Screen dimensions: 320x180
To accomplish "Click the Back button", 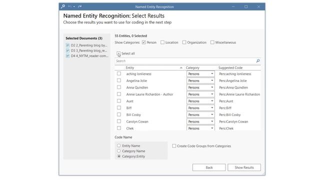I will coord(209,167).
